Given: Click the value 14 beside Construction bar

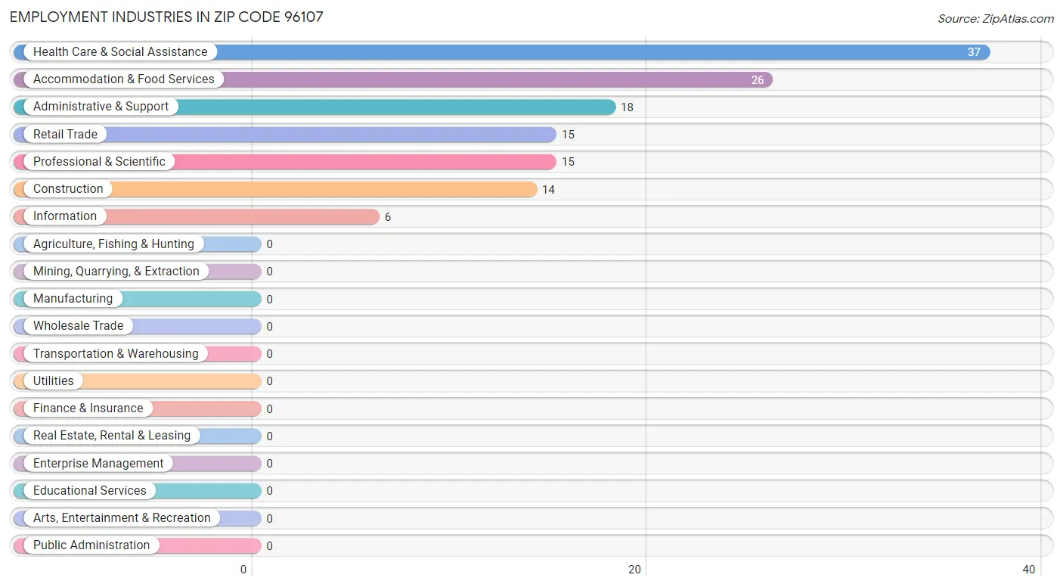Looking at the screenshot, I should pyautogui.click(x=548, y=189).
